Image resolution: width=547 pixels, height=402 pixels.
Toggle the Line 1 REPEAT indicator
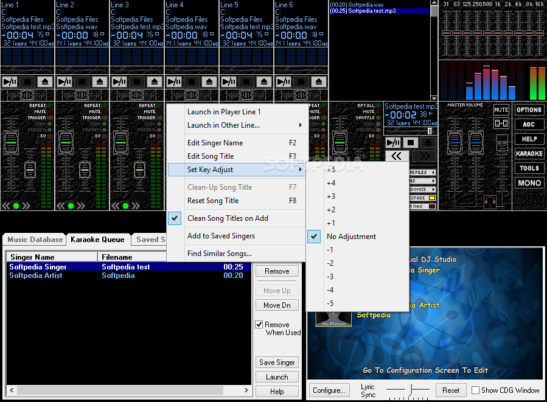tap(50, 105)
